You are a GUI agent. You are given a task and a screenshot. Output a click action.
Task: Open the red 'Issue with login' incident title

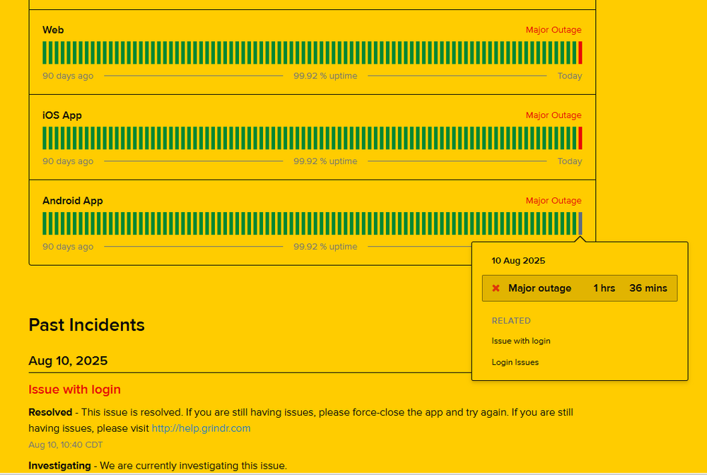point(74,389)
